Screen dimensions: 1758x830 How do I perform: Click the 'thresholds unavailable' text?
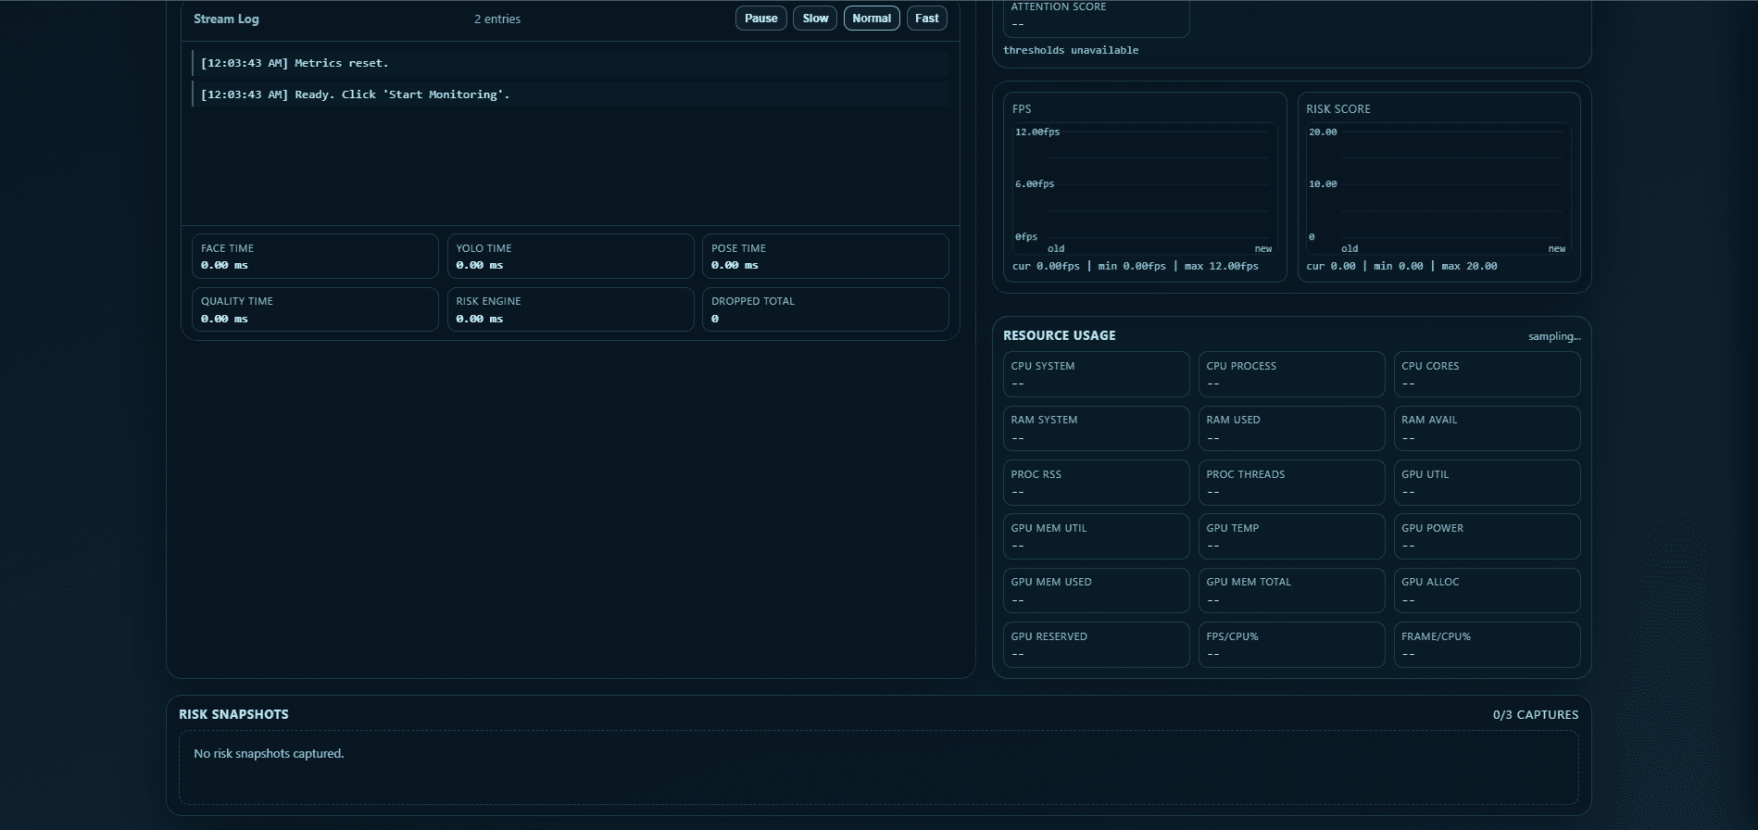click(x=1071, y=51)
